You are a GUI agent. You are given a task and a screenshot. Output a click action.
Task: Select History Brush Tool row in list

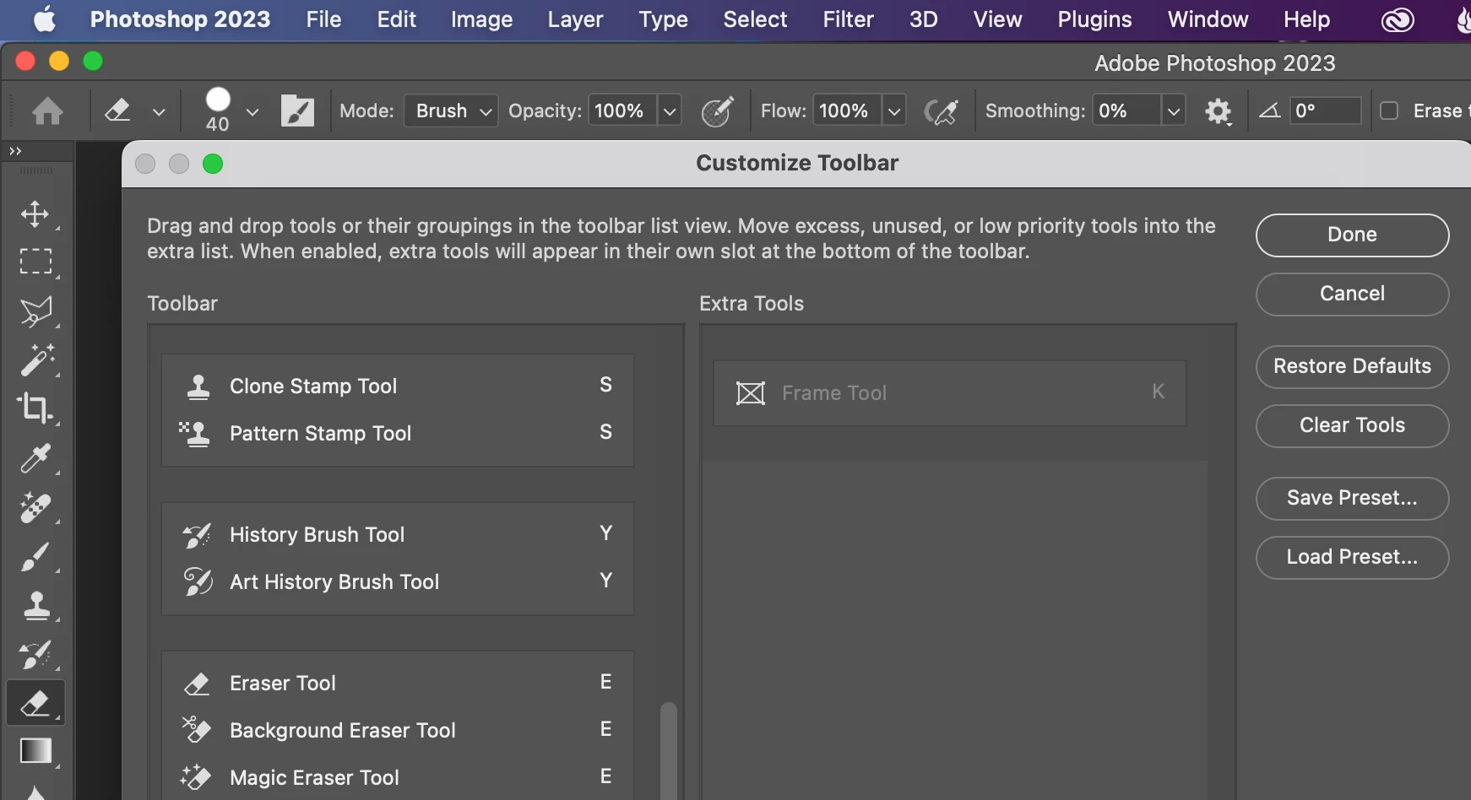(x=398, y=534)
